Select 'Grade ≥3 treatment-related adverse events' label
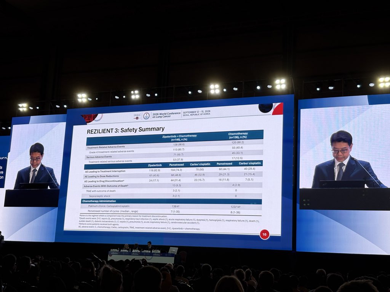This screenshot has width=390, height=292. pos(112,152)
